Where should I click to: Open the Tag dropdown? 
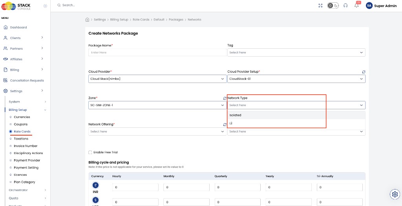coord(296,52)
